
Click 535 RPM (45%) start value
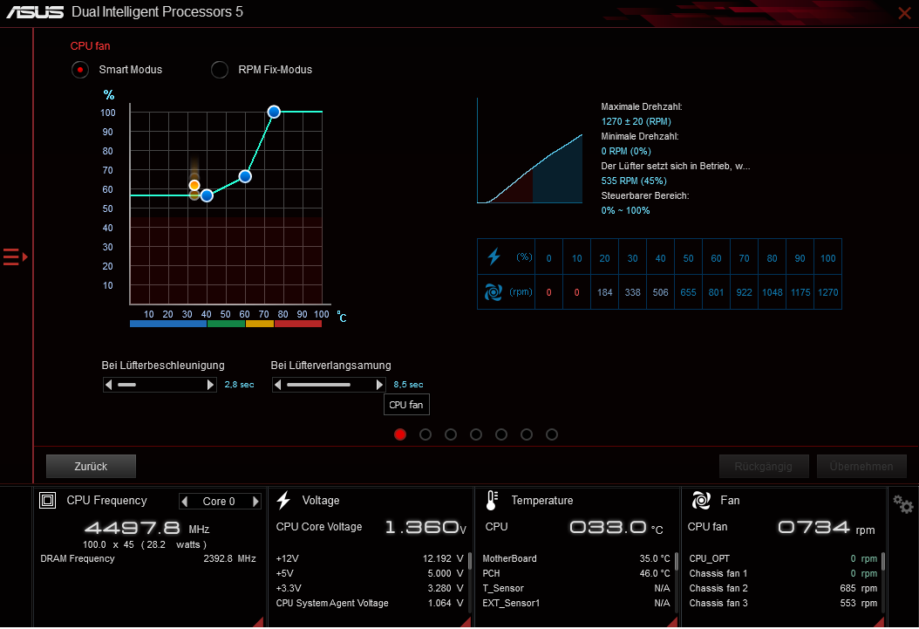(634, 181)
